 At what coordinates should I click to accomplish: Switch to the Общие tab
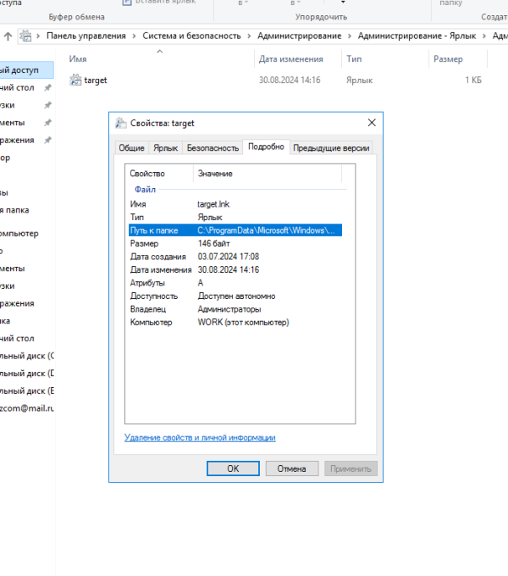click(131, 147)
